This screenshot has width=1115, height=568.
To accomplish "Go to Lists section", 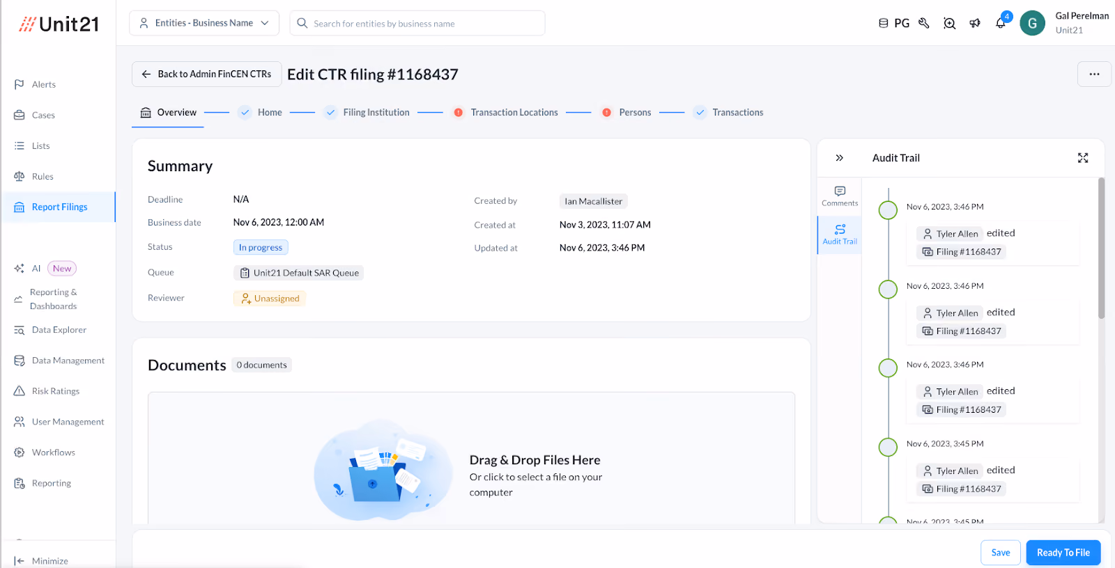I will [x=40, y=145].
